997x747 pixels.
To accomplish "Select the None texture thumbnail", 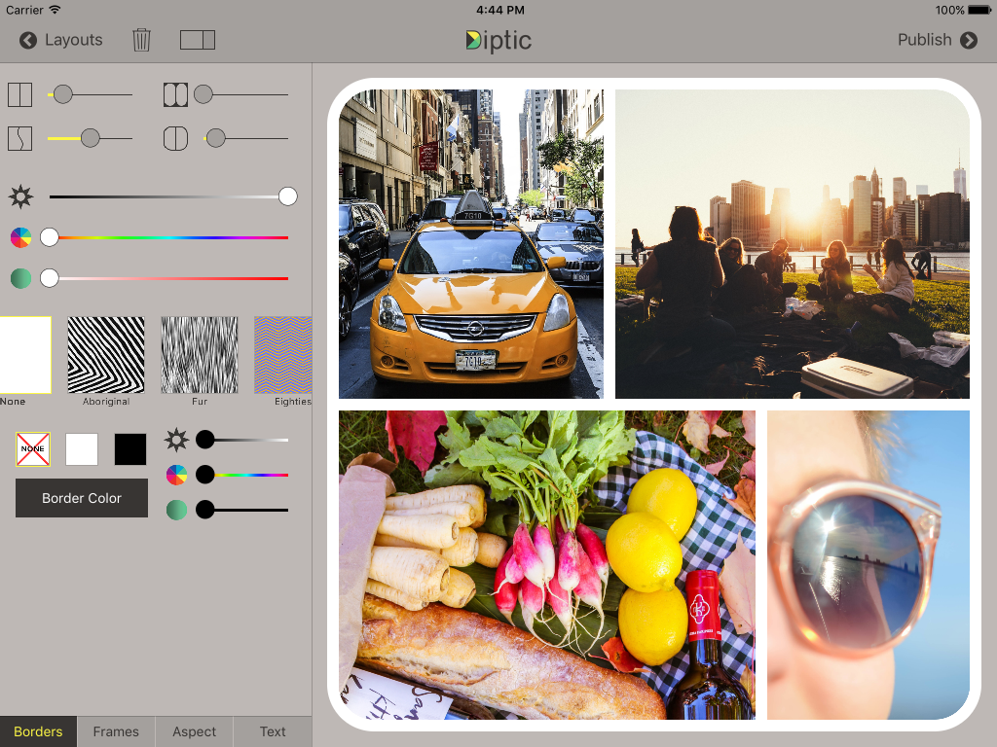I will point(25,355).
